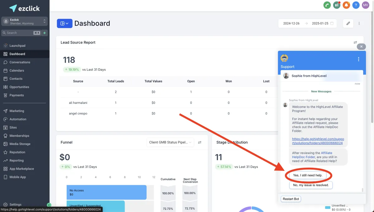Open support chat three-dot menu
The image size is (374, 212).
coord(359,59)
